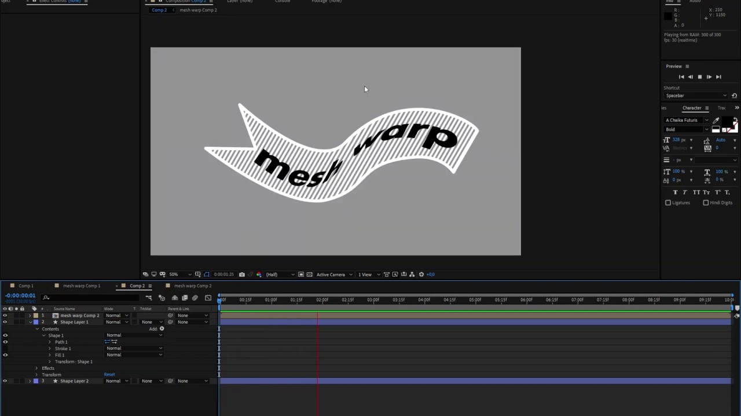Reset the Shape Layer 1 Transform
741x416 pixels.
pos(109,374)
